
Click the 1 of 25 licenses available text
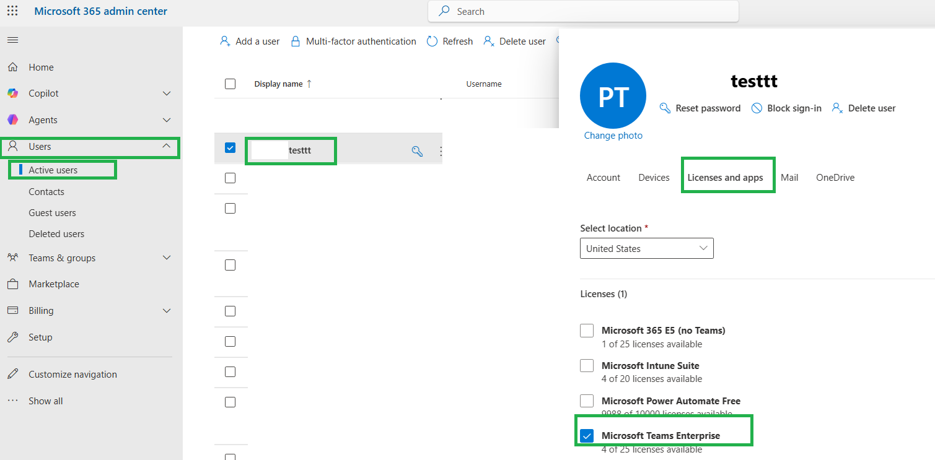(x=652, y=344)
